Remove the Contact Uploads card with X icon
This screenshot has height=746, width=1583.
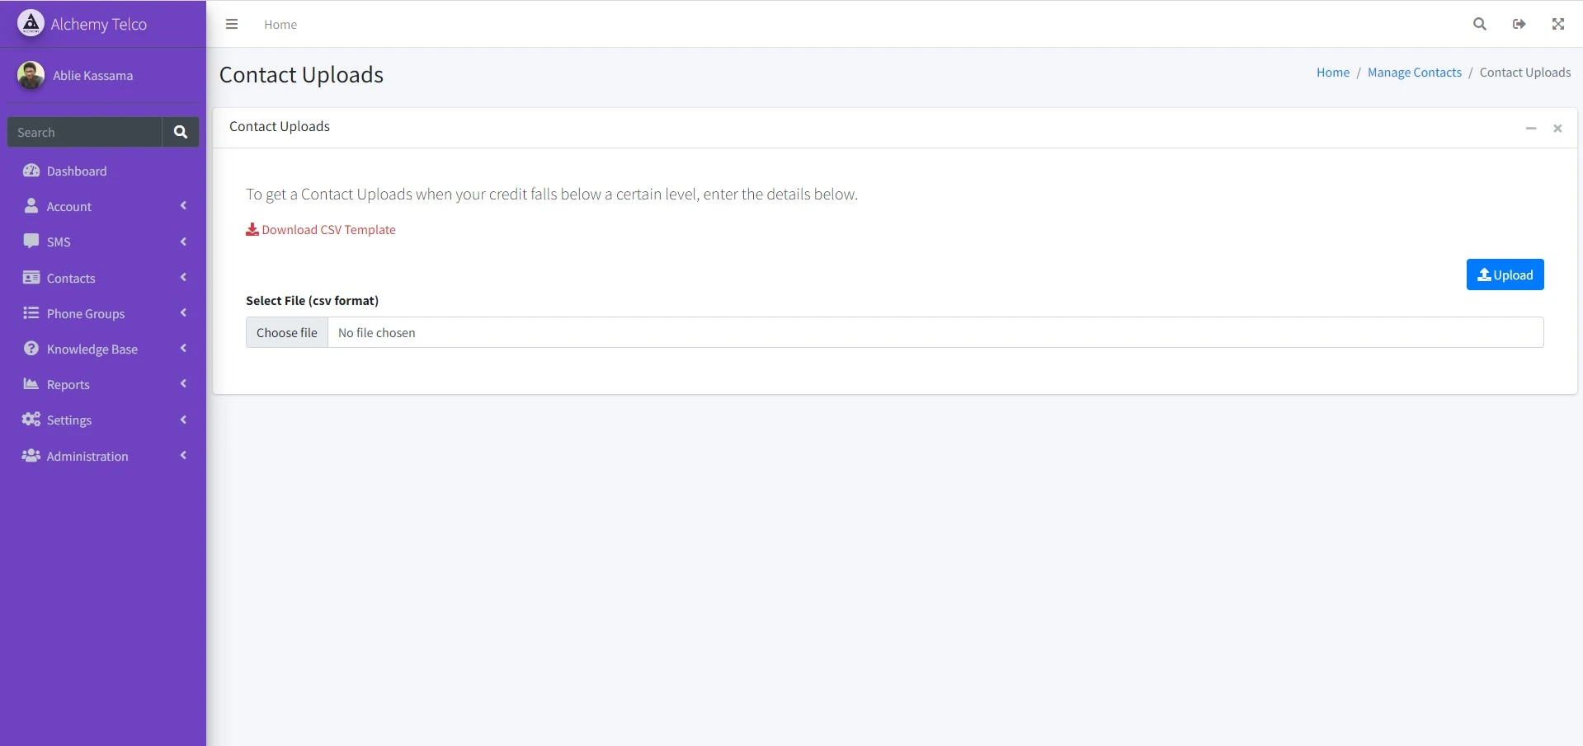click(x=1557, y=129)
